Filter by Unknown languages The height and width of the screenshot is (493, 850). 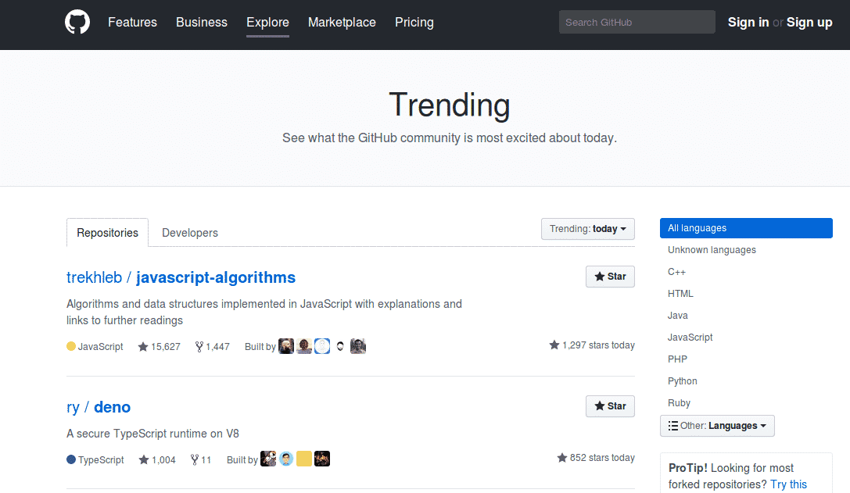(x=712, y=250)
